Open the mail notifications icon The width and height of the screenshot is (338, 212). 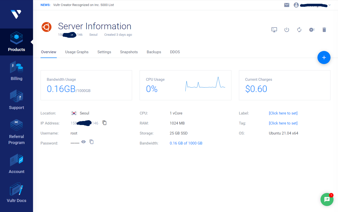click(287, 5)
